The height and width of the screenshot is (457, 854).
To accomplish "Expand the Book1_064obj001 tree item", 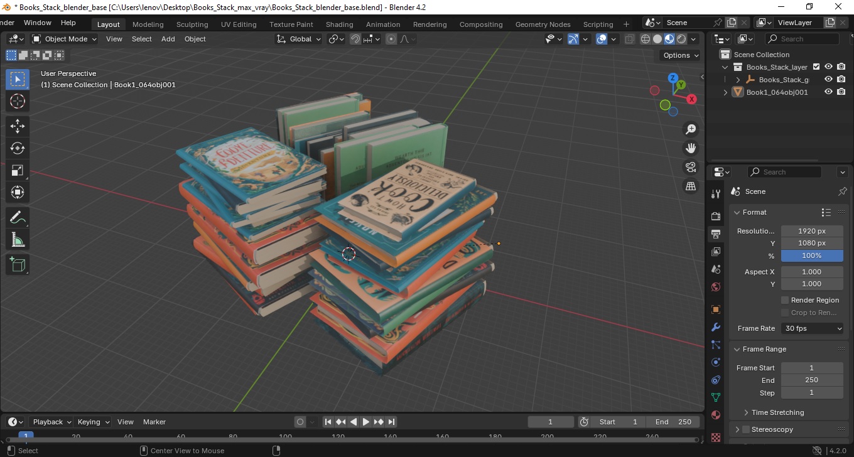I will click(726, 92).
